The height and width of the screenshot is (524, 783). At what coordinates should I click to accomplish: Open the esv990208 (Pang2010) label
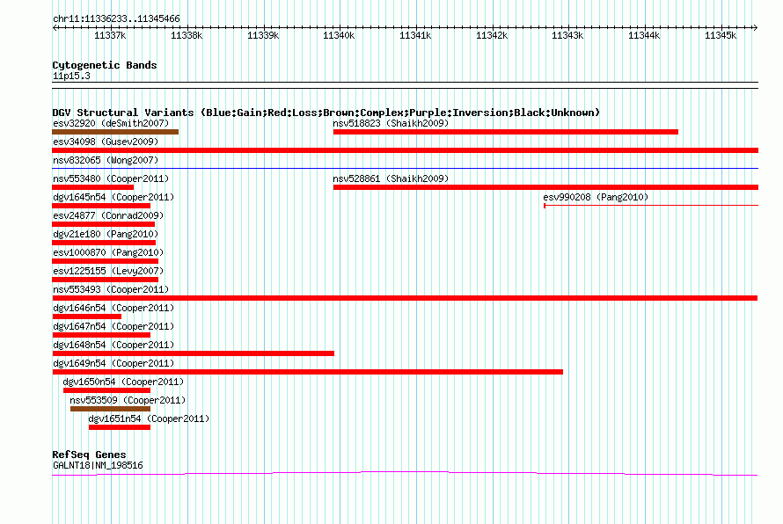[596, 197]
